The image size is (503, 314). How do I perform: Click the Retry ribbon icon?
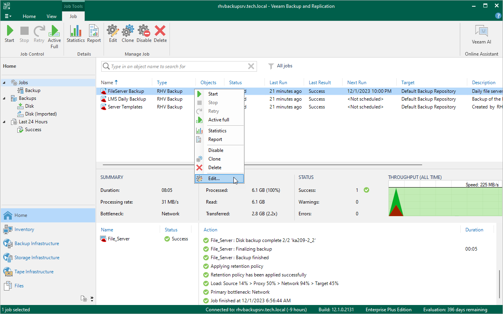pyautogui.click(x=39, y=34)
